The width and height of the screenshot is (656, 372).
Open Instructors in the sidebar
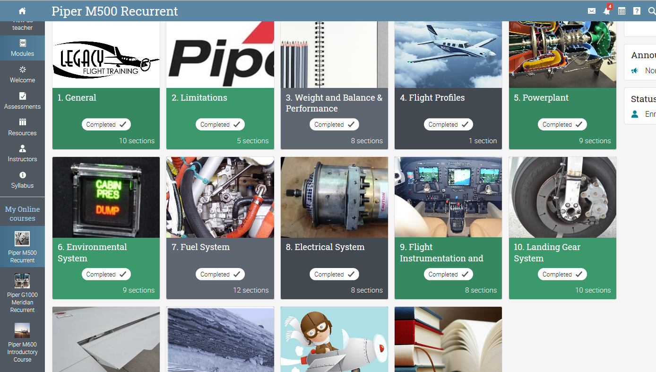[22, 153]
